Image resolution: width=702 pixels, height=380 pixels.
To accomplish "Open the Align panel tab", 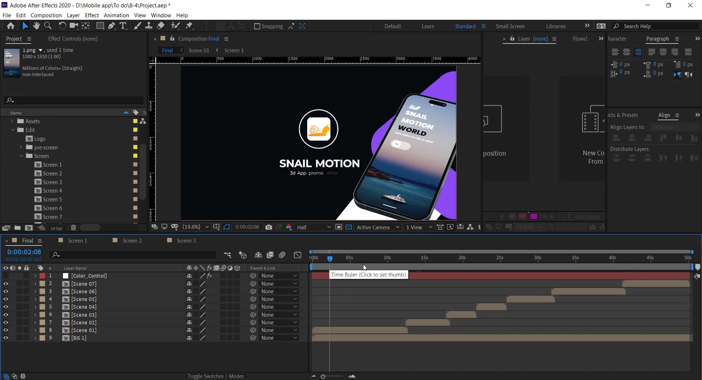I will 664,115.
